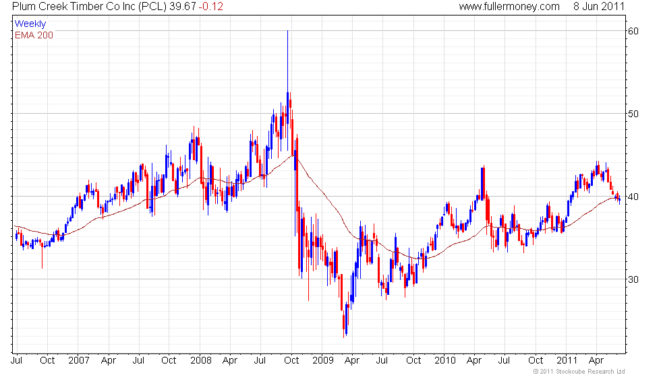Click the 2010 year label on time axis

(x=445, y=361)
